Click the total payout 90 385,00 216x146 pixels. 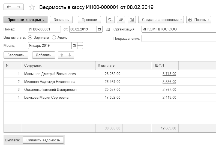coord(112,128)
